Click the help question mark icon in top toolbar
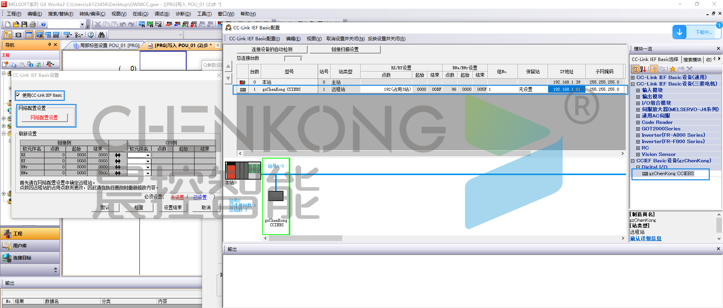Screen dimensions: 723x308 43,24
